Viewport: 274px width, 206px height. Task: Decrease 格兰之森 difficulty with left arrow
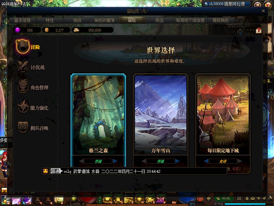click(82, 161)
